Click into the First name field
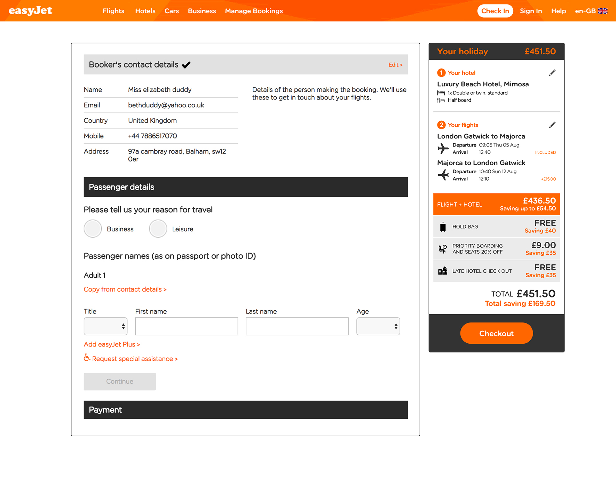 (x=186, y=326)
